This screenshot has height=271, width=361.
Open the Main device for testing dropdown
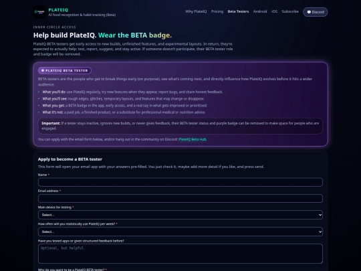click(x=180, y=215)
